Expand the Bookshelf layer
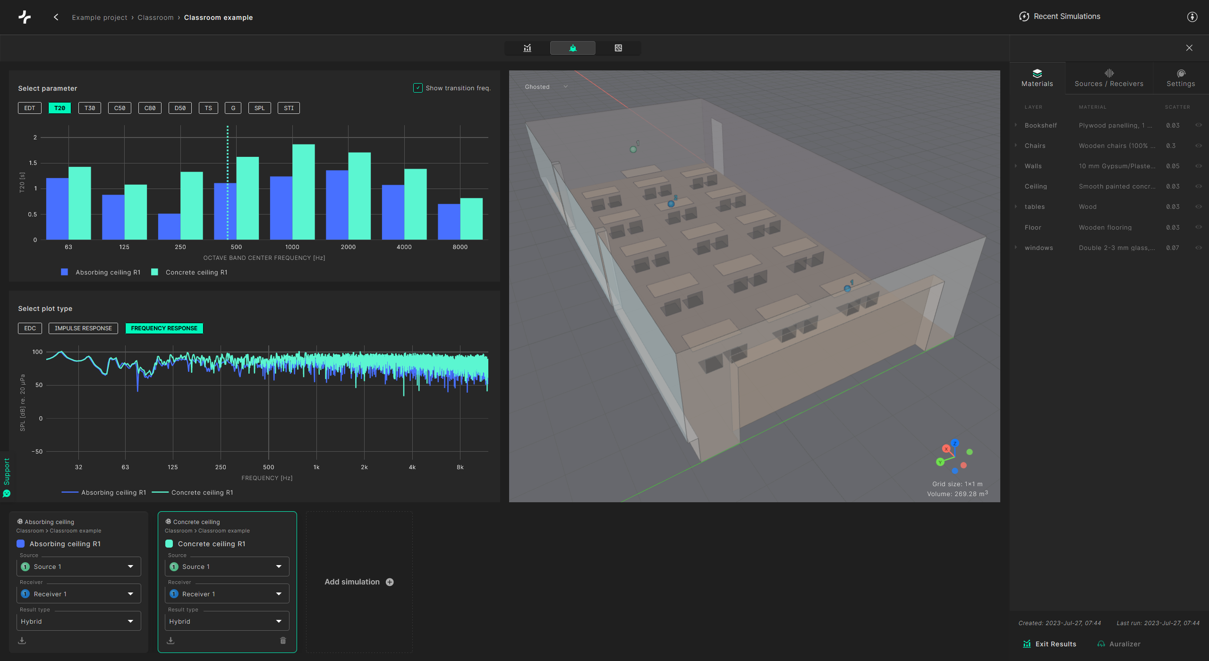The height and width of the screenshot is (661, 1209). click(x=1016, y=125)
